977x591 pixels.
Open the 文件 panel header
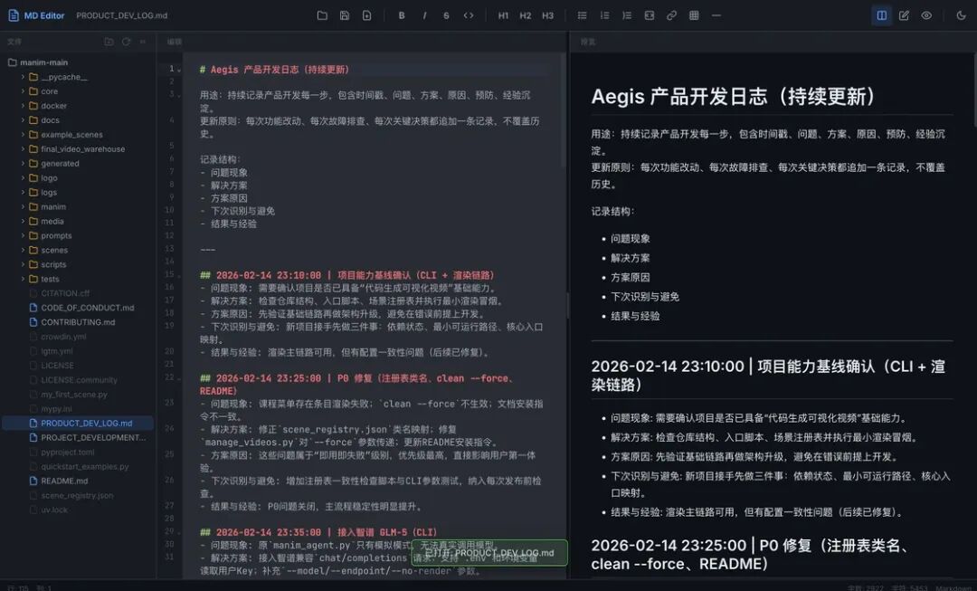coord(14,41)
